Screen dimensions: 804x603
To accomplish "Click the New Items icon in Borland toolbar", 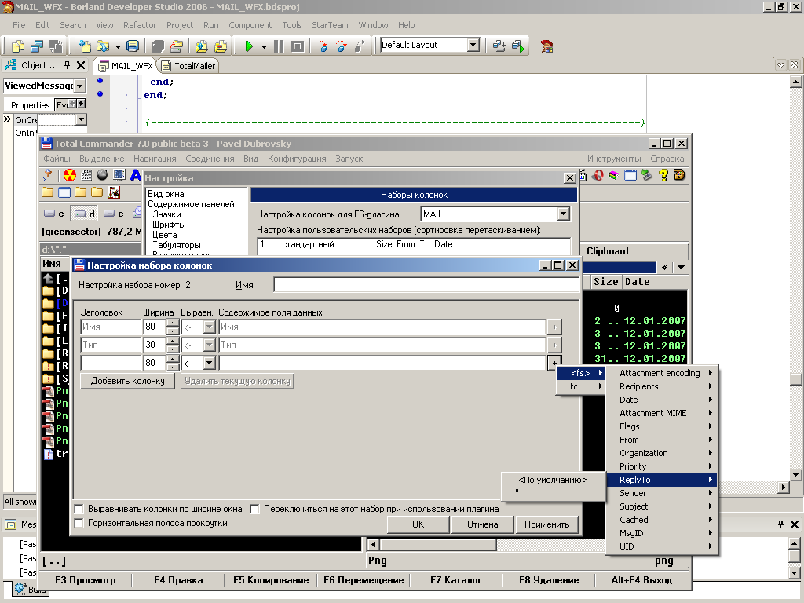I will click(x=84, y=46).
